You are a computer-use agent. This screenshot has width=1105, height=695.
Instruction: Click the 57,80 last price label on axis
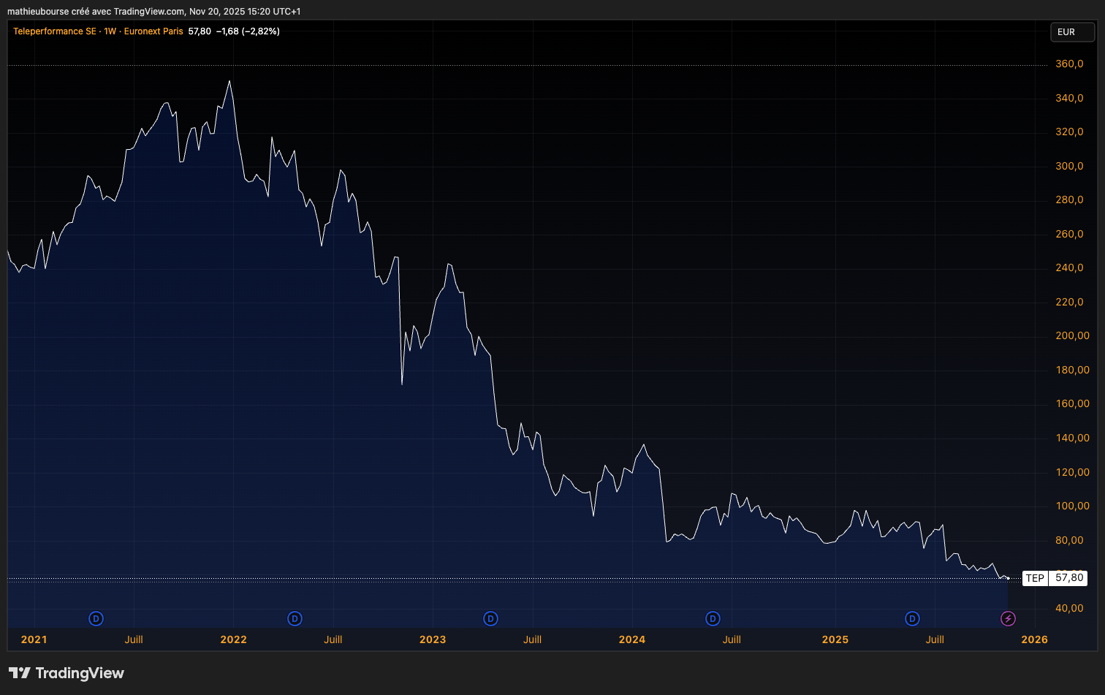1069,578
